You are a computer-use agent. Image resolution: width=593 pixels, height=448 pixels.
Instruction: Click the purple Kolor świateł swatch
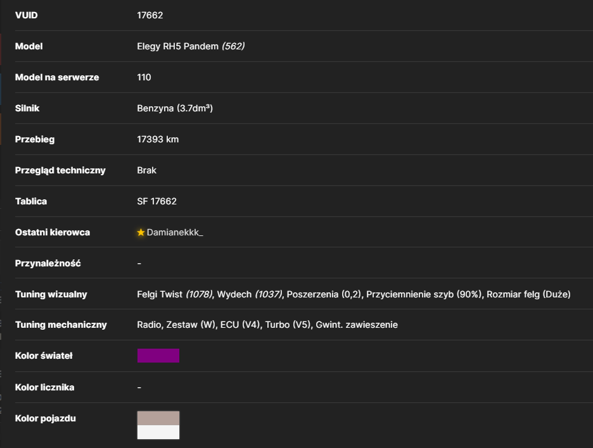pos(158,356)
